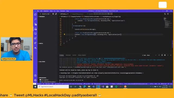Image resolution: width=174 pixels, height=98 pixels.
Task: Click the code minimap thumbnail
Action: coord(168,23)
